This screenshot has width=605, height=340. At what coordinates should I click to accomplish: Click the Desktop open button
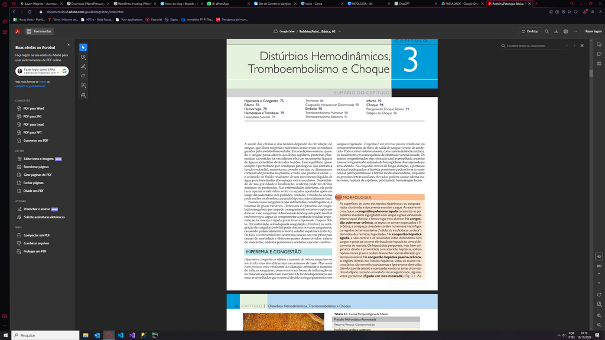(529, 31)
